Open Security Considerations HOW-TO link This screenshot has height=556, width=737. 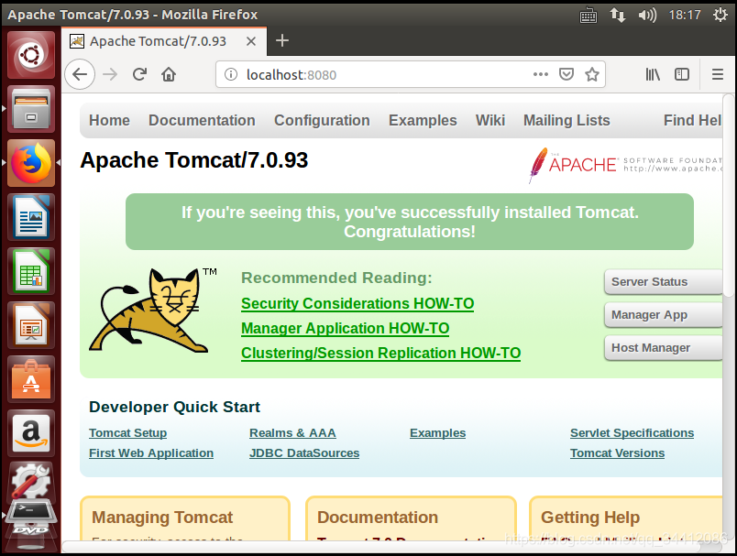pos(357,303)
